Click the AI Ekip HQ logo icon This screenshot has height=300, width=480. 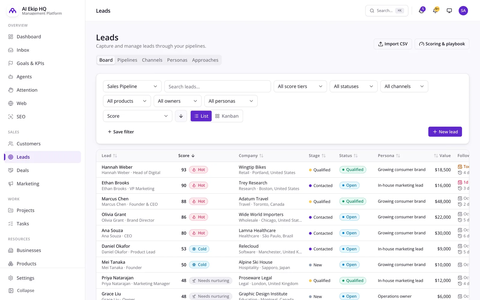coord(13,11)
